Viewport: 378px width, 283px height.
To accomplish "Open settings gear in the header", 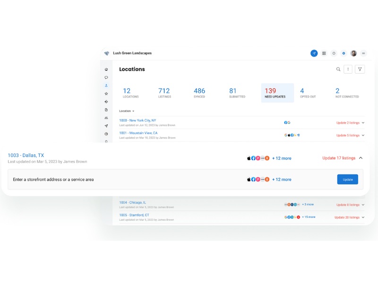I will tap(344, 53).
